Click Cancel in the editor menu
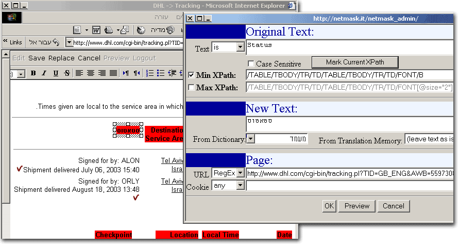Image resolution: width=460 pixels, height=246 pixels. (89, 58)
